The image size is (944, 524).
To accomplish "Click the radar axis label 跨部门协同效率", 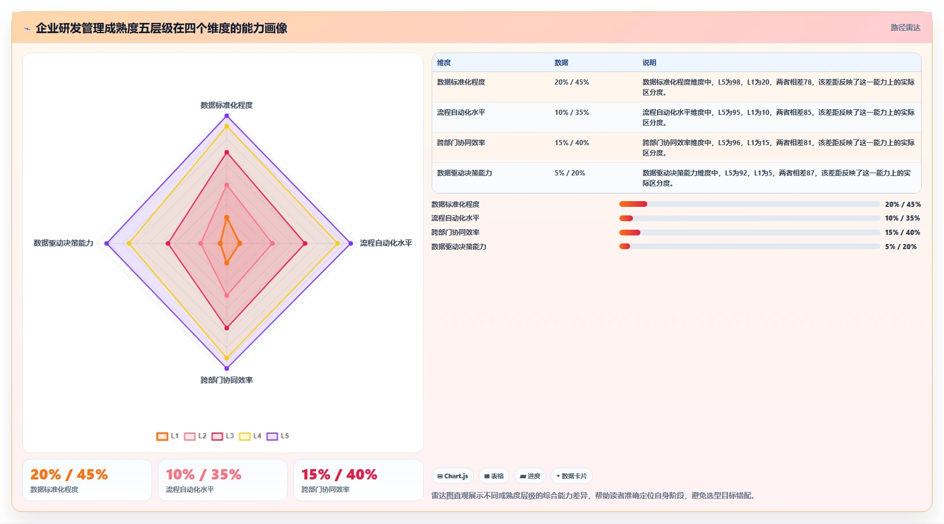I will (226, 380).
